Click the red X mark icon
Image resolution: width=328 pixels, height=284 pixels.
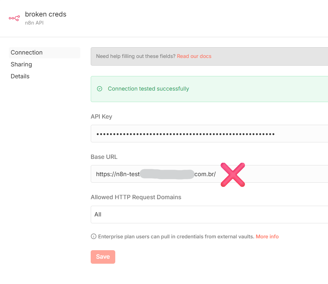(233, 175)
